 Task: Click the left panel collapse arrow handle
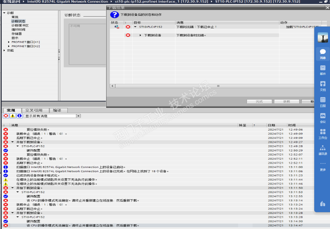tap(59, 52)
